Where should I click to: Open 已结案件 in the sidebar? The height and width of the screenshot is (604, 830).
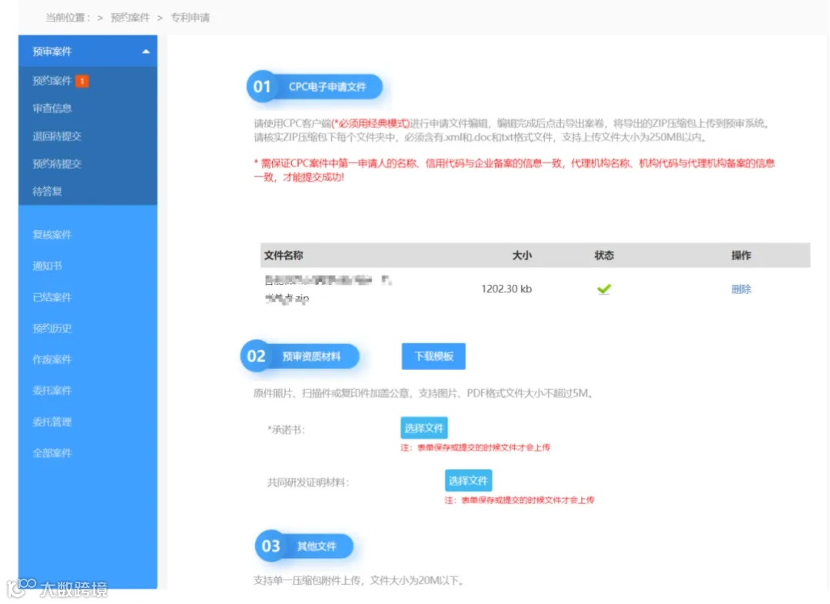[52, 297]
